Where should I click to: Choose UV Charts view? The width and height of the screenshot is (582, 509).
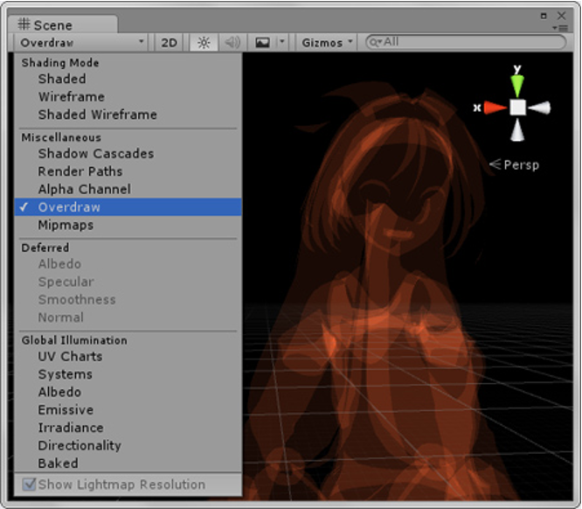[128, 356]
